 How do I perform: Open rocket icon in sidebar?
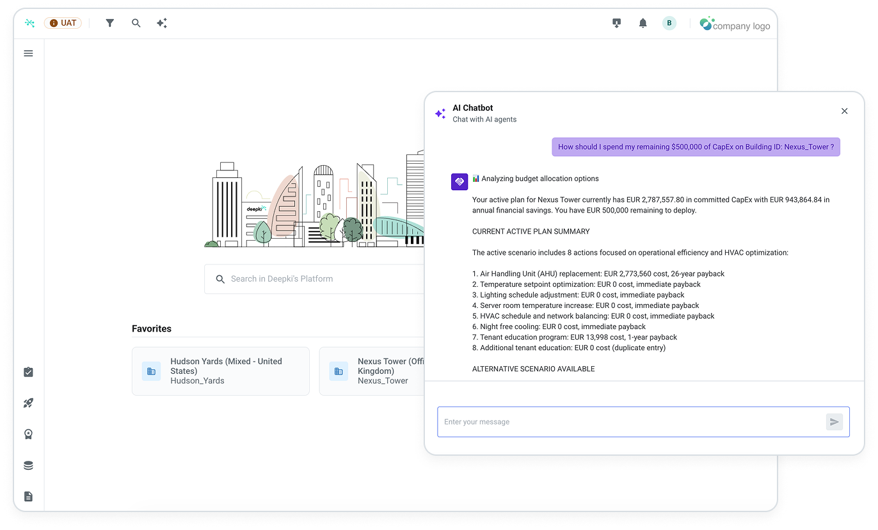point(28,403)
